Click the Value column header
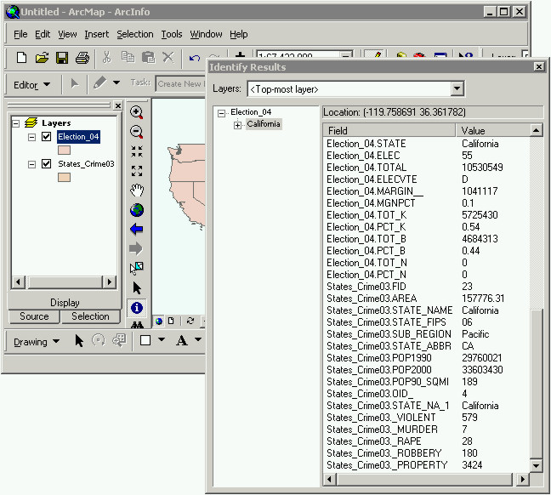 [x=492, y=131]
